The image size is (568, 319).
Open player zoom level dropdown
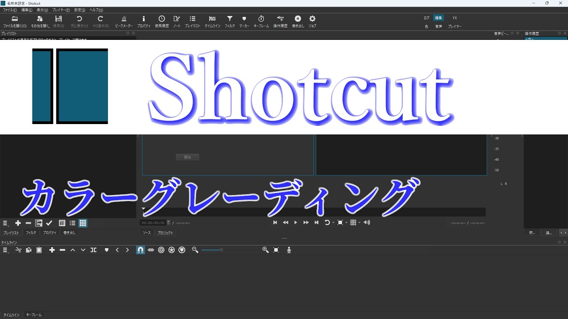point(347,222)
